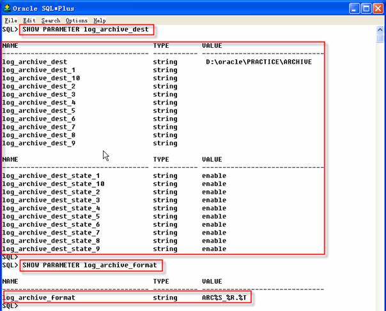The width and height of the screenshot is (386, 311).
Task: Click the log_archive_dest_state_10 row name
Action: click(x=54, y=184)
